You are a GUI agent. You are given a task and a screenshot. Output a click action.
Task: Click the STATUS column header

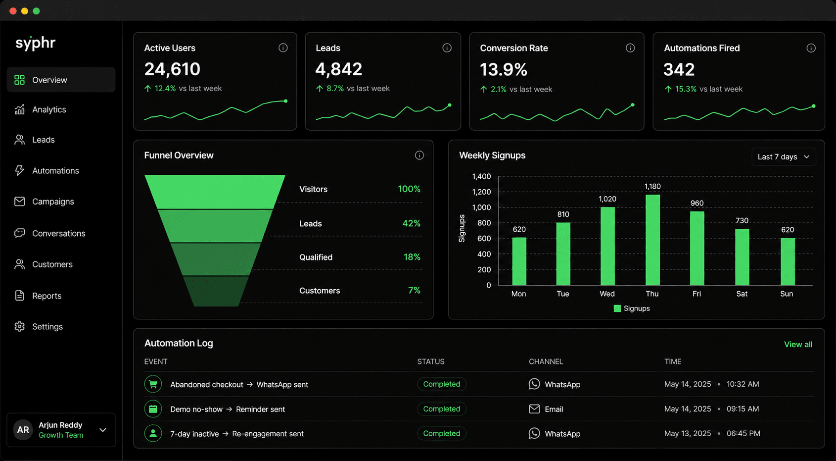[431, 361]
